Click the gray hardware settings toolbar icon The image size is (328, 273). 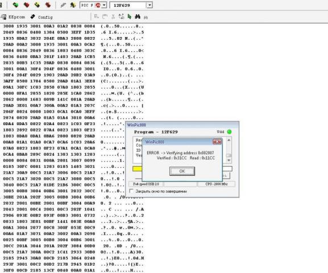coord(63,5)
